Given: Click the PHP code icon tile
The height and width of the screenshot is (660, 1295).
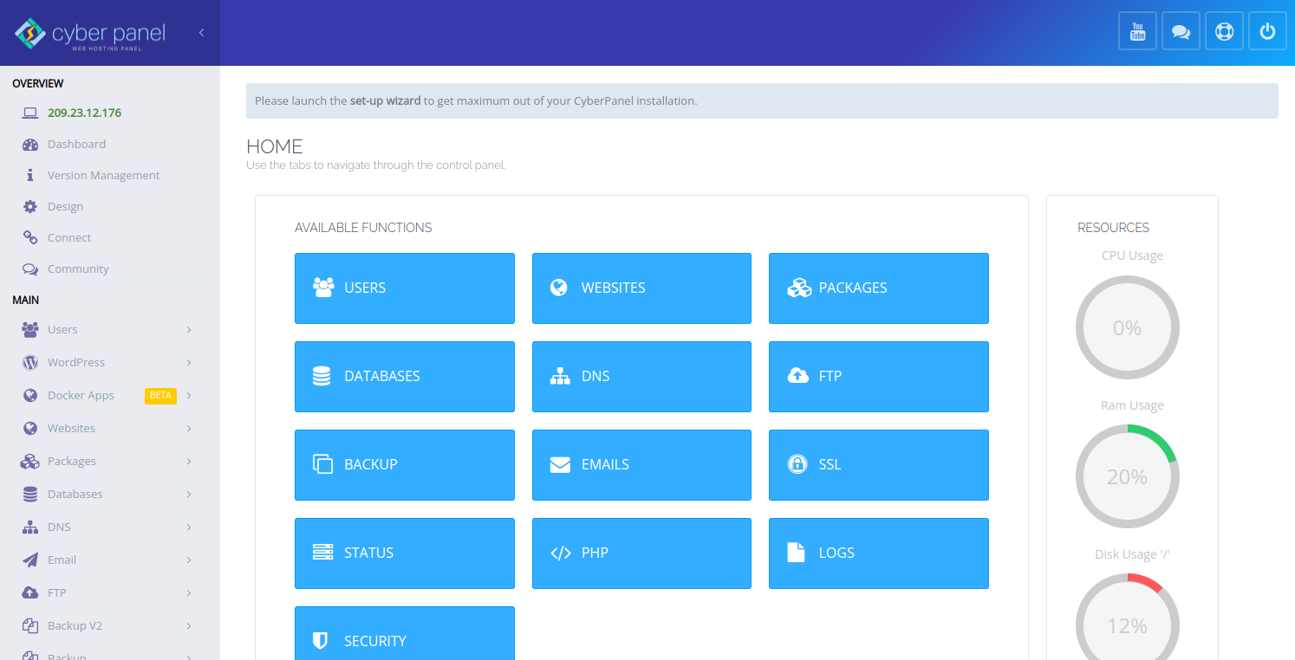Looking at the screenshot, I should coord(561,553).
